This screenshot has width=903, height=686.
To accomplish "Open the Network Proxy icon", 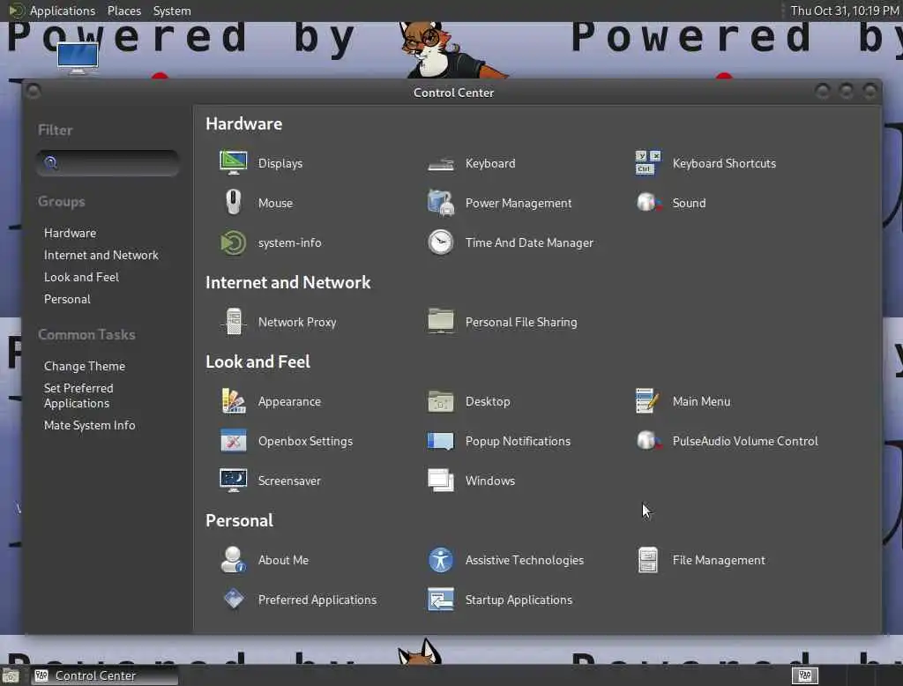I will (233, 322).
